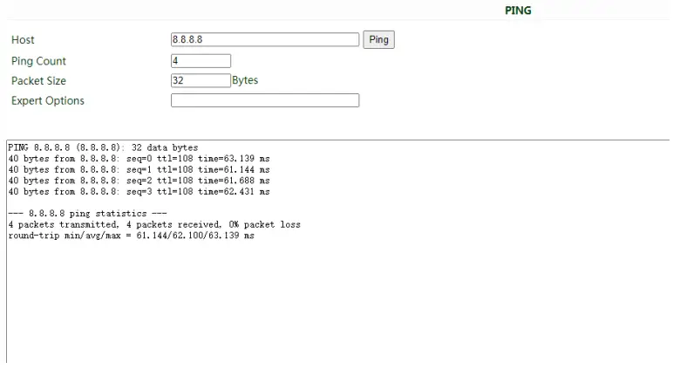This screenshot has width=680, height=369.
Task: Click the Expert Options label
Action: [48, 100]
